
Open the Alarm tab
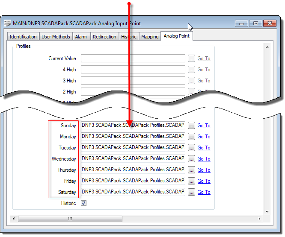click(81, 37)
